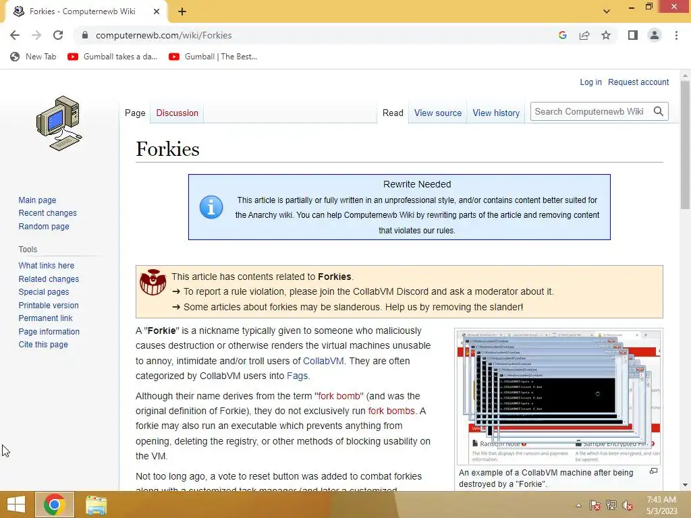Open Recent changes in sidebar
691x518 pixels.
(48, 212)
